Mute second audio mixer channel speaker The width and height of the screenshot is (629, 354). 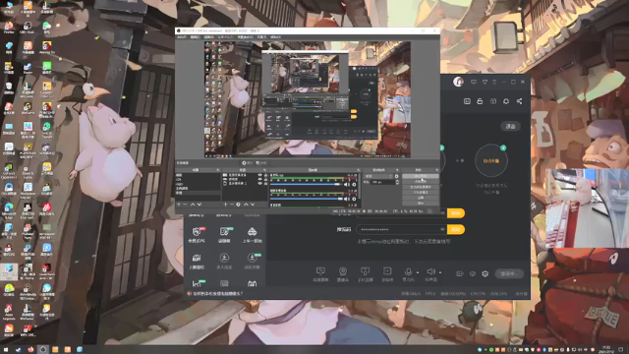pyautogui.click(x=347, y=199)
